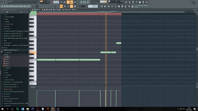The image size is (198, 111).
Task: Open Windows notification center icon
Action: 195,109
